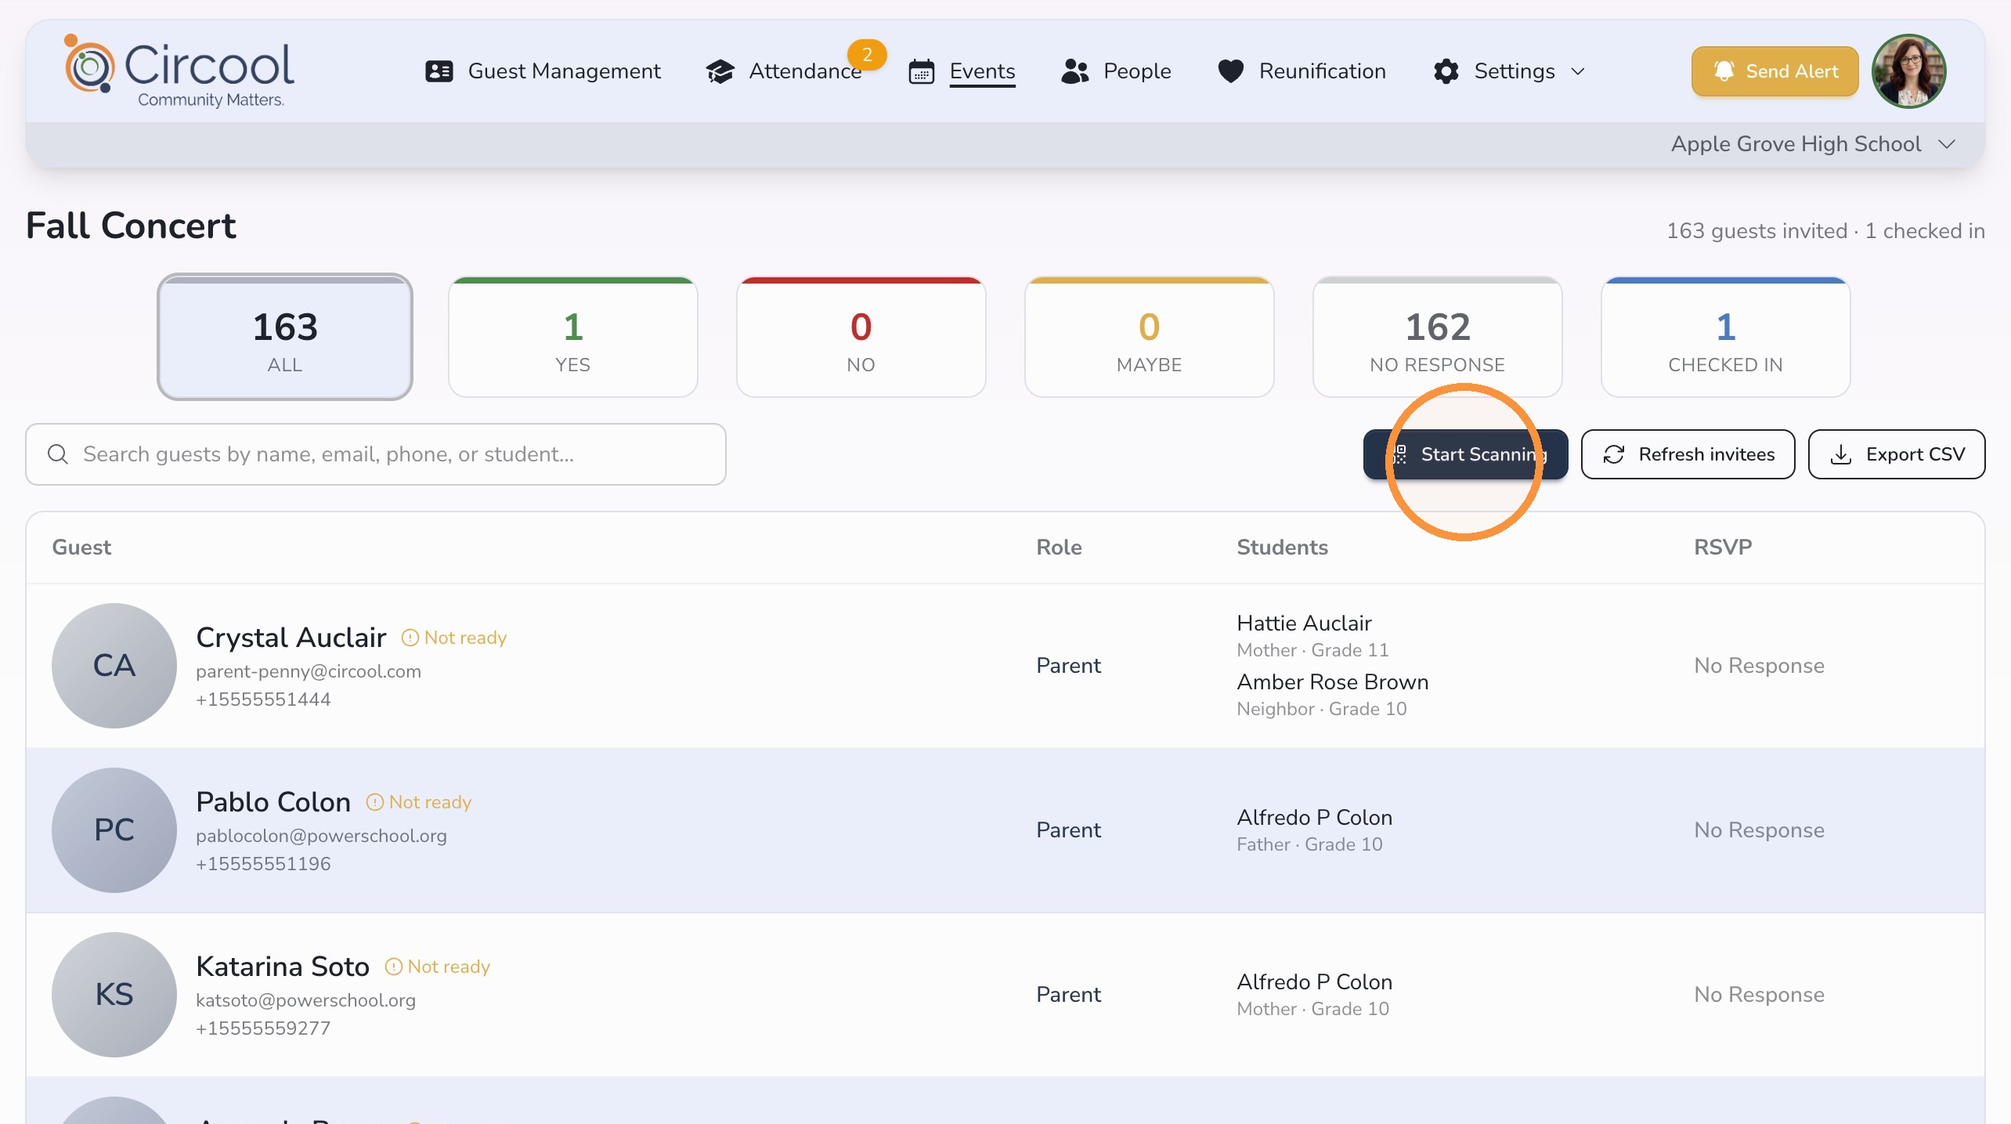This screenshot has height=1124, width=2011.
Task: Select student Hattie Auclair
Action: point(1304,623)
